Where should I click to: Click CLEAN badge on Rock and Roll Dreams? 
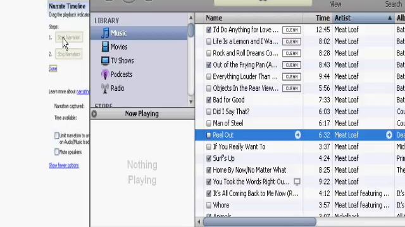[x=292, y=53]
